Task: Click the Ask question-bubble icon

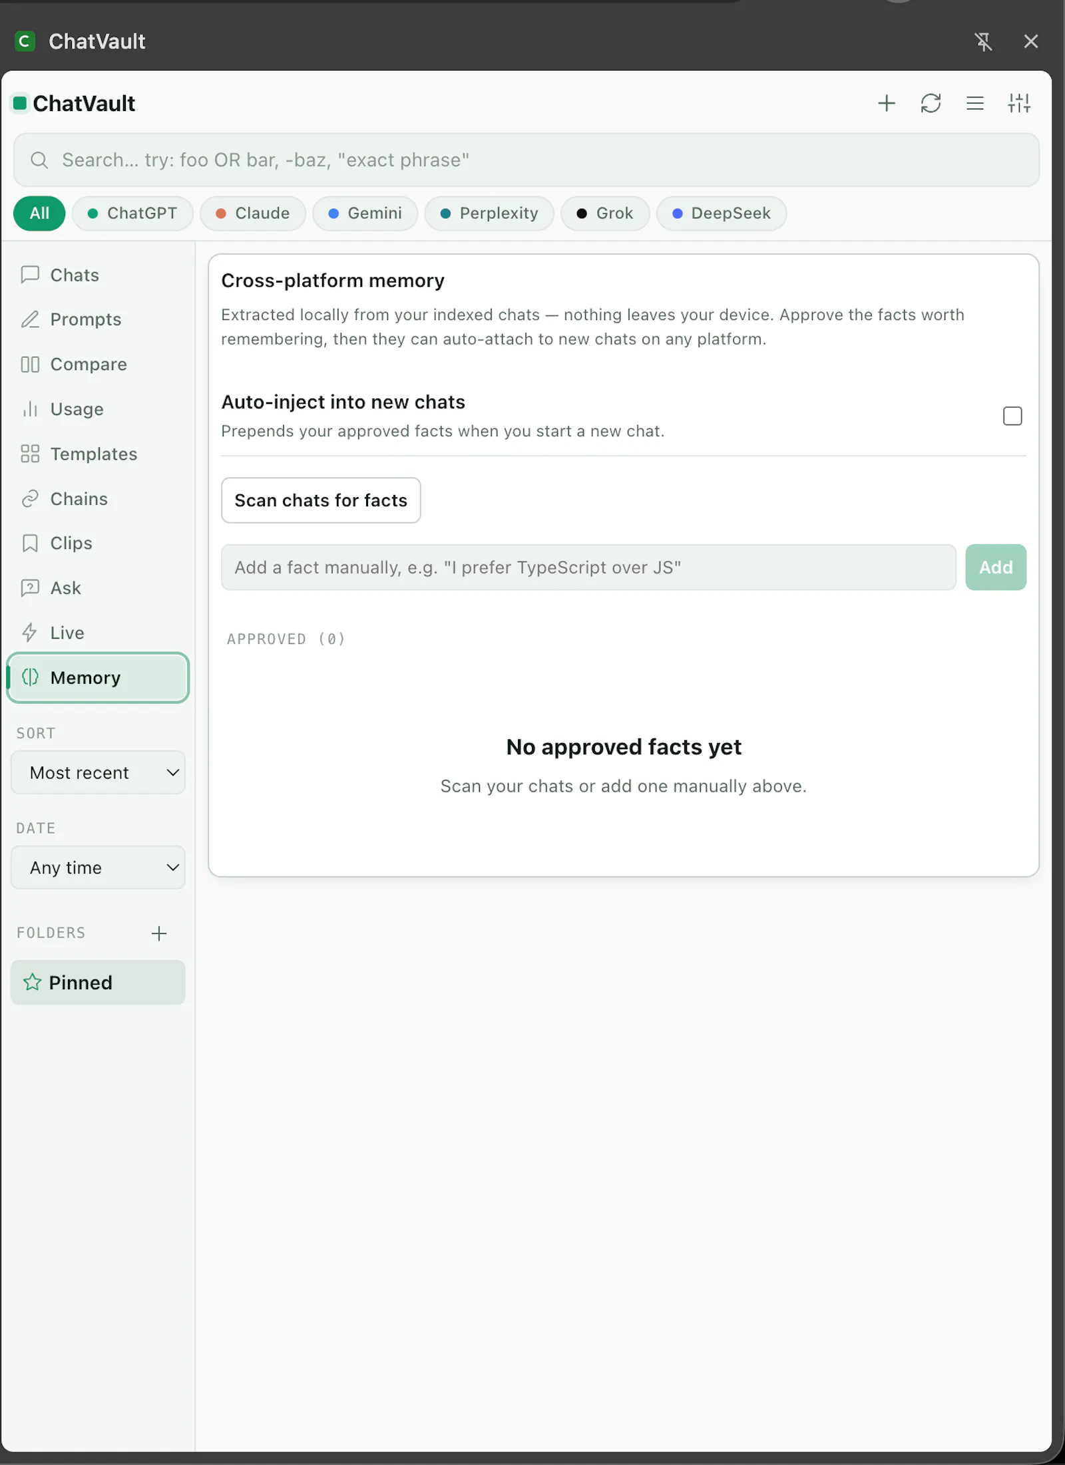Action: tap(30, 587)
